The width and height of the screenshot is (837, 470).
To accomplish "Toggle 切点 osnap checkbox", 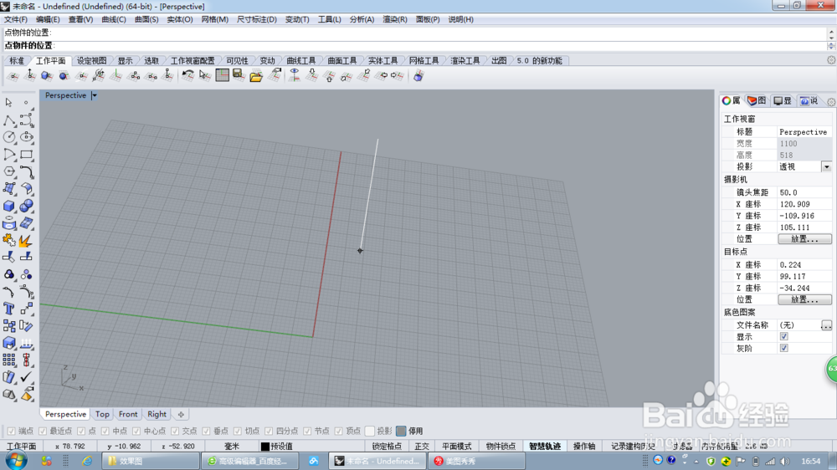I will (238, 431).
